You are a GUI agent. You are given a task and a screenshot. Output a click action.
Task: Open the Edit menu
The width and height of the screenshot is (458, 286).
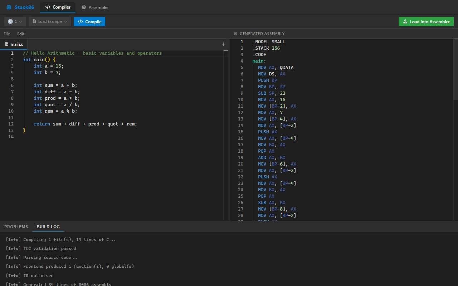point(21,34)
